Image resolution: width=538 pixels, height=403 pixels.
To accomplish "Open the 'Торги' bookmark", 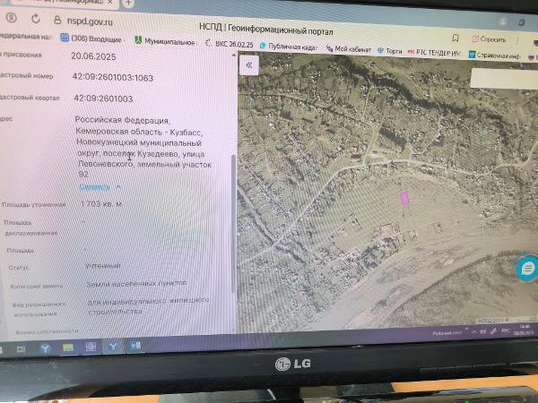I will (390, 51).
